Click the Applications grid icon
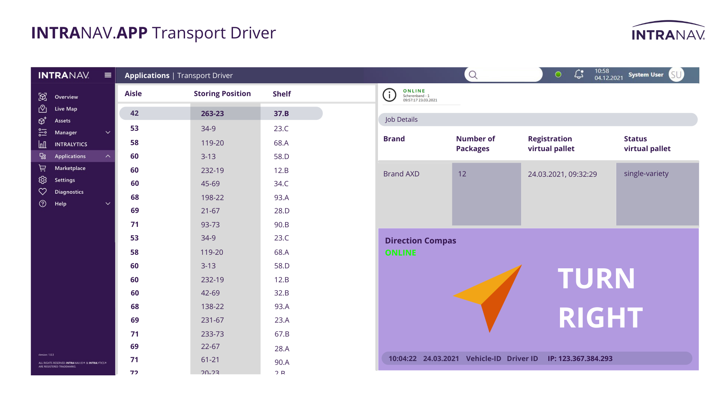 [43, 156]
